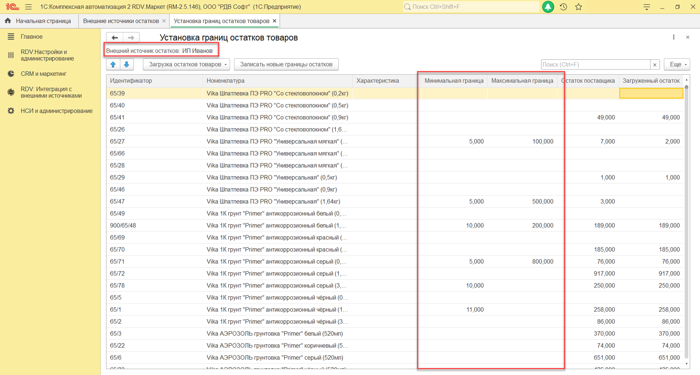The width and height of the screenshot is (700, 375).
Task: Click the green notification bell icon
Action: [548, 7]
